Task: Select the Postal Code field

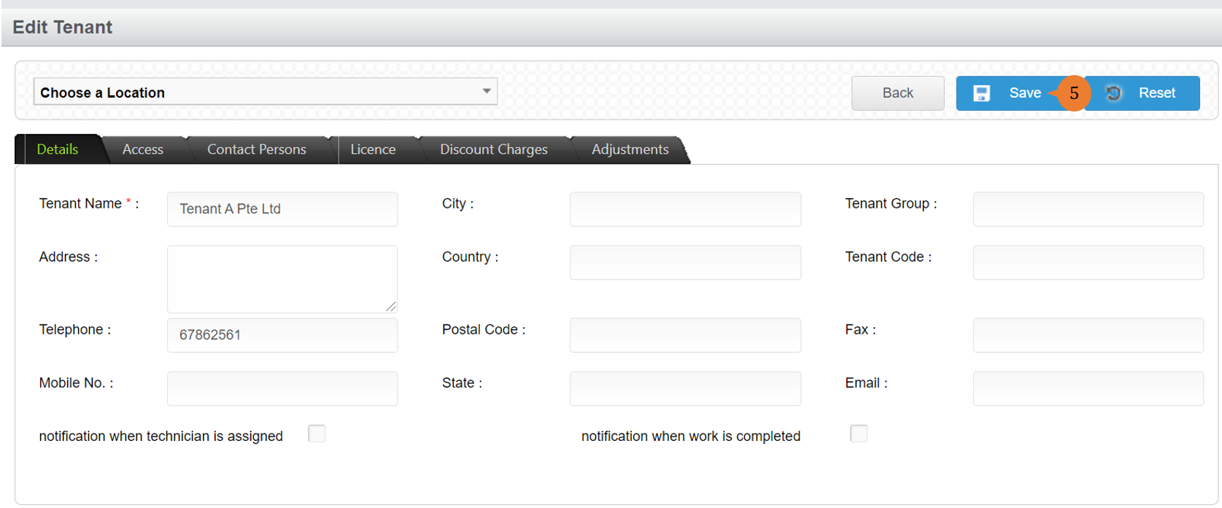Action: point(685,335)
